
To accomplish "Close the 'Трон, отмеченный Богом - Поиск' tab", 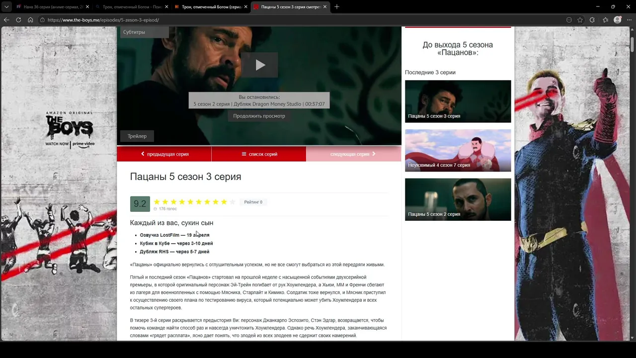I will (x=166, y=7).
